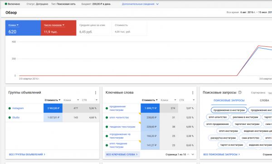Click the green status dot beside Studio ad group
This screenshot has width=272, height=164.
[10, 117]
